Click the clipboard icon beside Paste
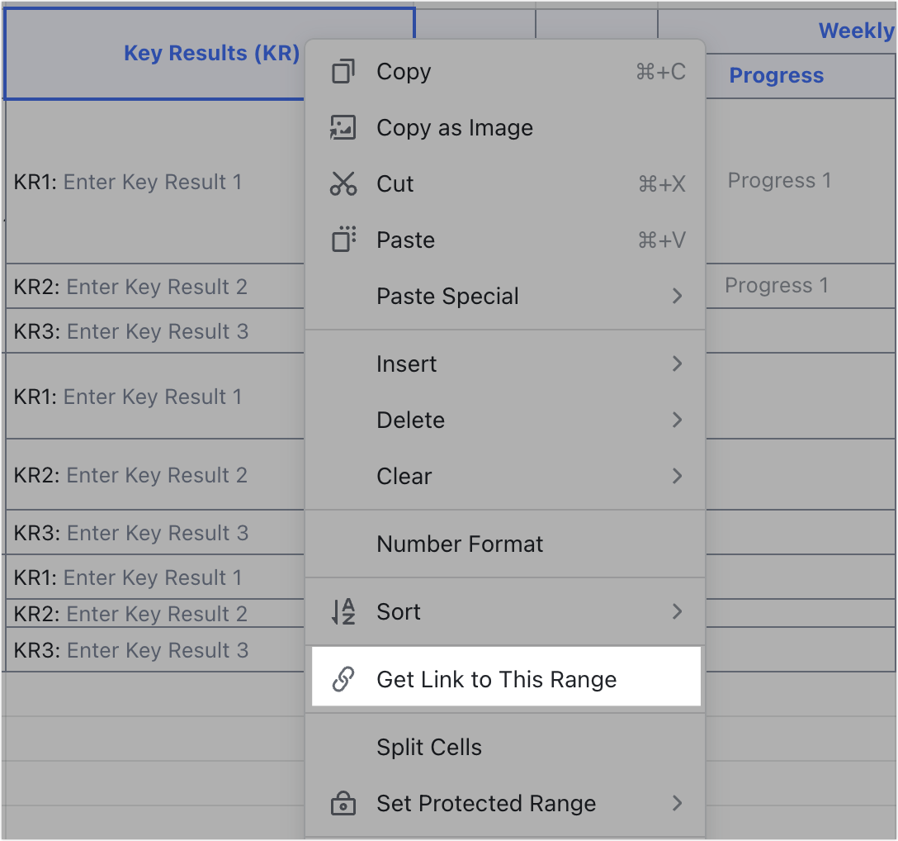The image size is (898, 841). 343,240
